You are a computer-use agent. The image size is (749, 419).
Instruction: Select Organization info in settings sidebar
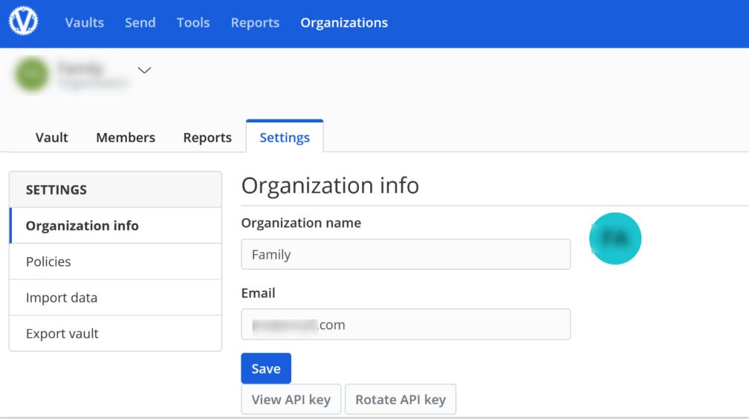[x=82, y=226]
